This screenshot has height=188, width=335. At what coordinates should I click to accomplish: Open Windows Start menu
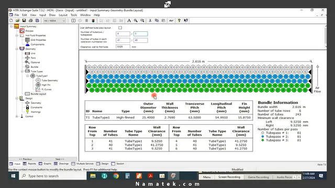pyautogui.click(x=13, y=176)
